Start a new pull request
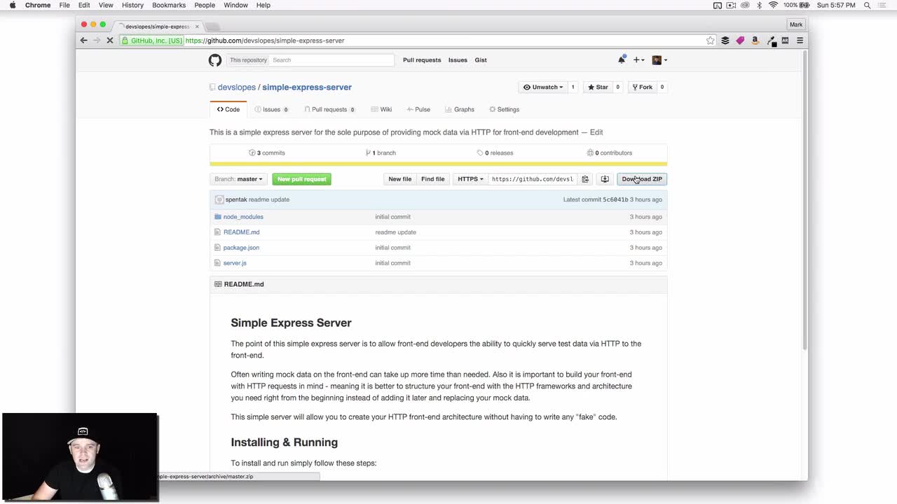Screen dimensions: 897x504 (301, 179)
